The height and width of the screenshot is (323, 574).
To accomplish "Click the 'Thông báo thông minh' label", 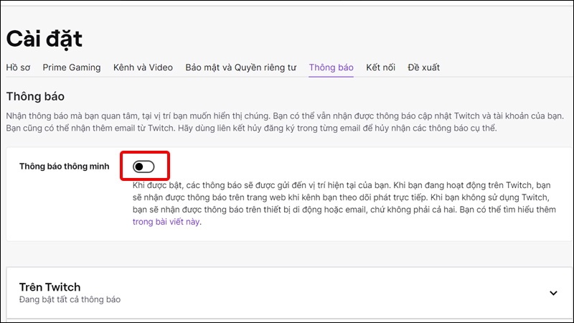I will pos(64,167).
